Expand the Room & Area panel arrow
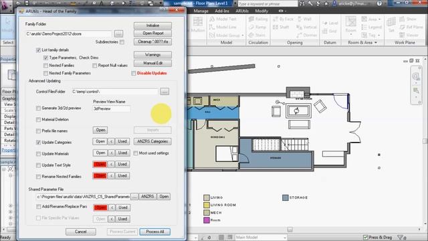The image size is (428, 241). (x=376, y=43)
